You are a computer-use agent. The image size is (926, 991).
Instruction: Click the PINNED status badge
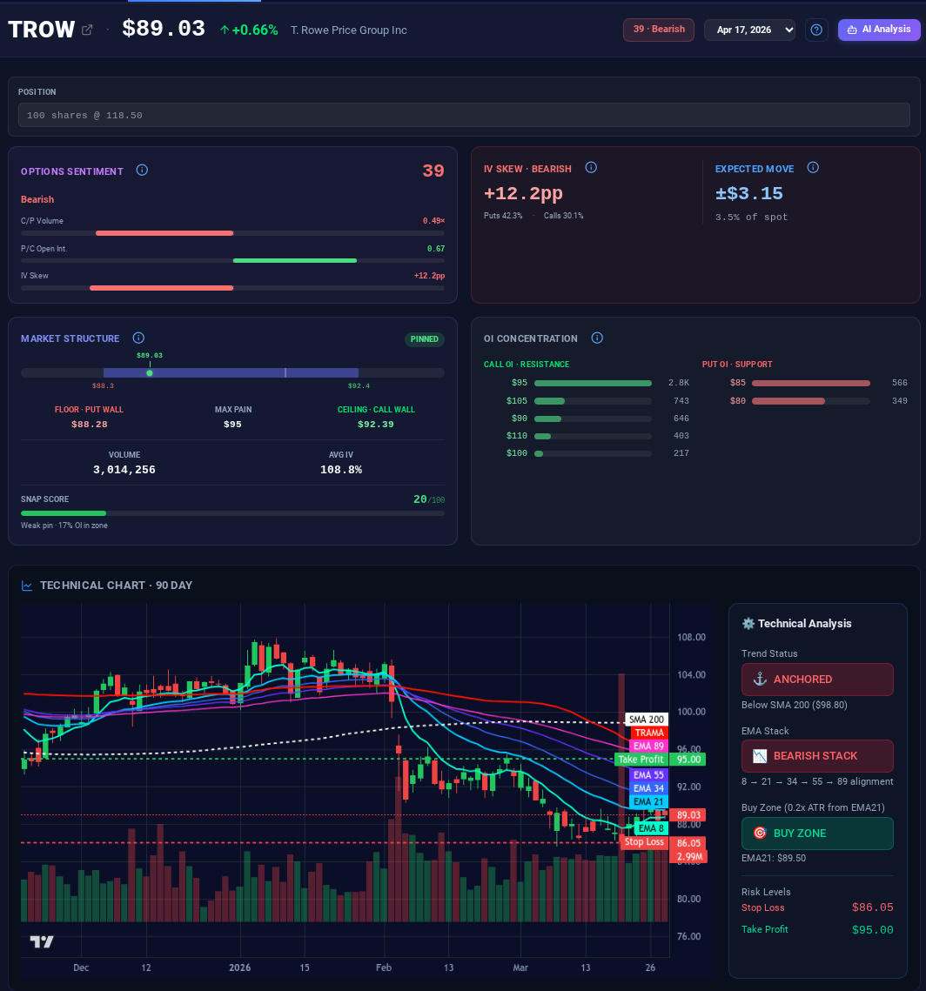click(x=424, y=339)
